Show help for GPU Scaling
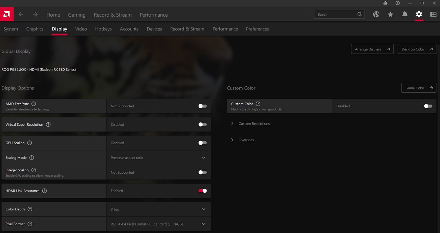 click(29, 143)
